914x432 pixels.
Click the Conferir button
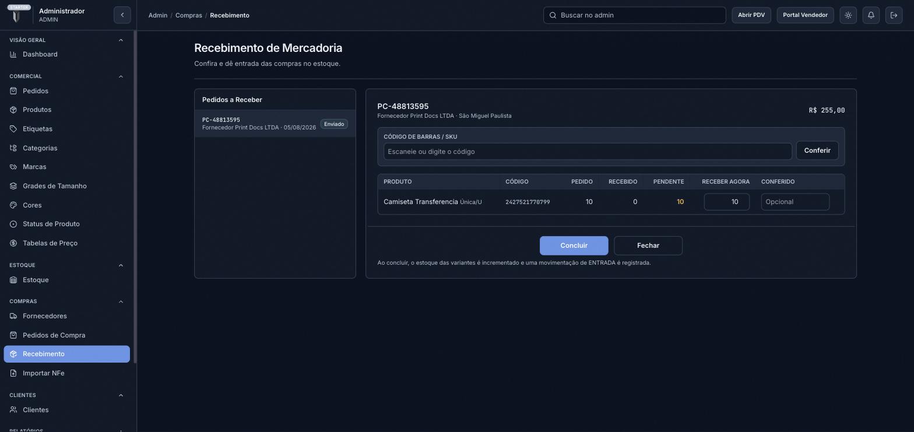click(x=817, y=150)
